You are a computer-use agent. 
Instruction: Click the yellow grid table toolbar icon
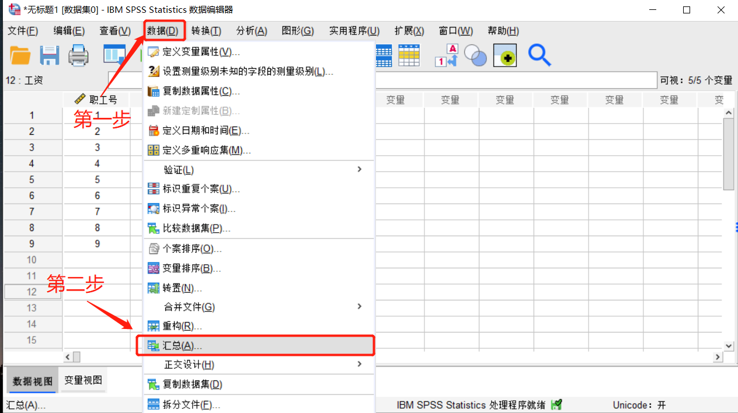click(409, 55)
